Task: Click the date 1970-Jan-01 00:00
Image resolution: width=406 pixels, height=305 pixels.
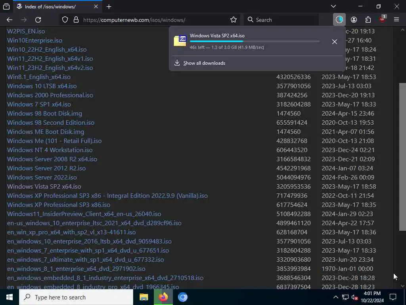Action: click(x=347, y=269)
